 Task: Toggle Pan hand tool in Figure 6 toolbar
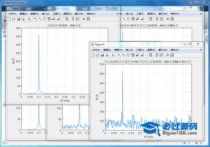[x=128, y=55]
